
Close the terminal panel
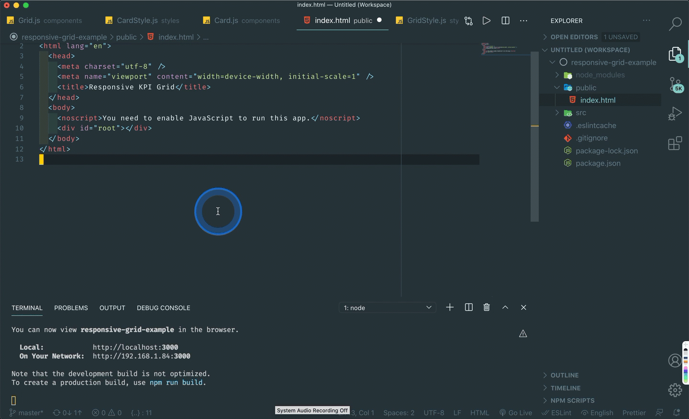point(523,307)
